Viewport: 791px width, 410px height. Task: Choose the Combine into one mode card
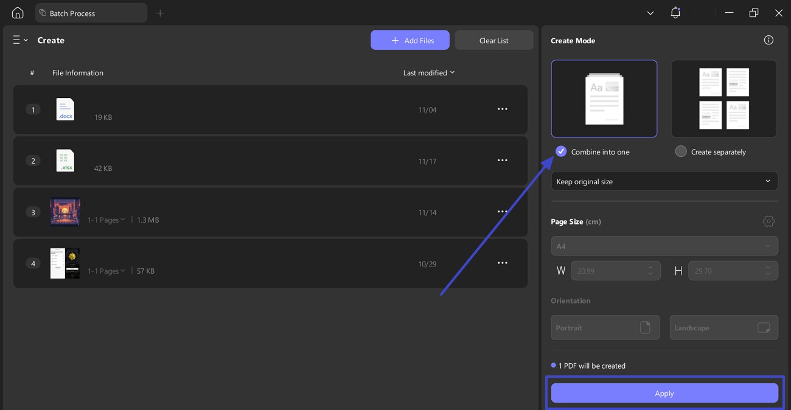coord(604,99)
